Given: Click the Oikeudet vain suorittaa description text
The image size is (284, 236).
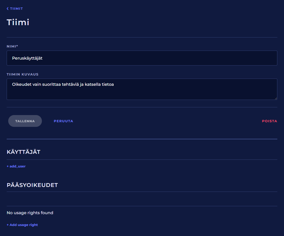Looking at the screenshot, I should pyautogui.click(x=63, y=84).
